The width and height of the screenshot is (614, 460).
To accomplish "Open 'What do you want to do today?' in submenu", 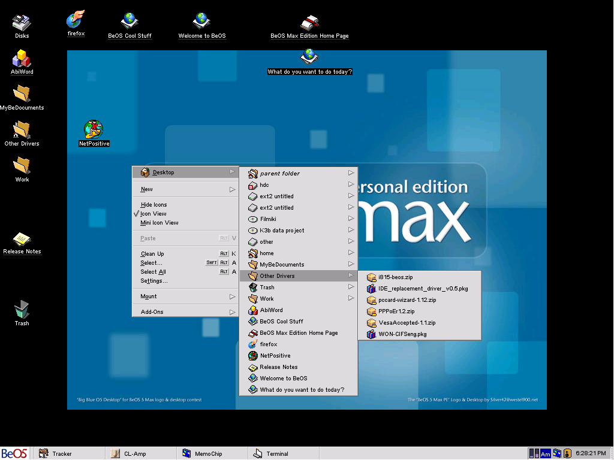I will coord(299,389).
